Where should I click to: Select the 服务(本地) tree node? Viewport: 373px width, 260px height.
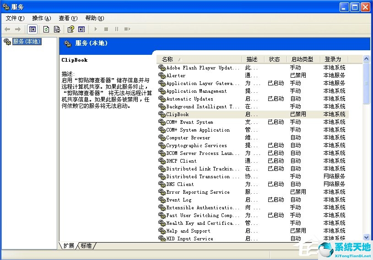pos(27,42)
